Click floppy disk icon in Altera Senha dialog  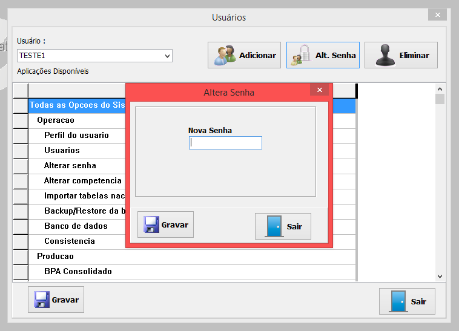click(x=151, y=225)
